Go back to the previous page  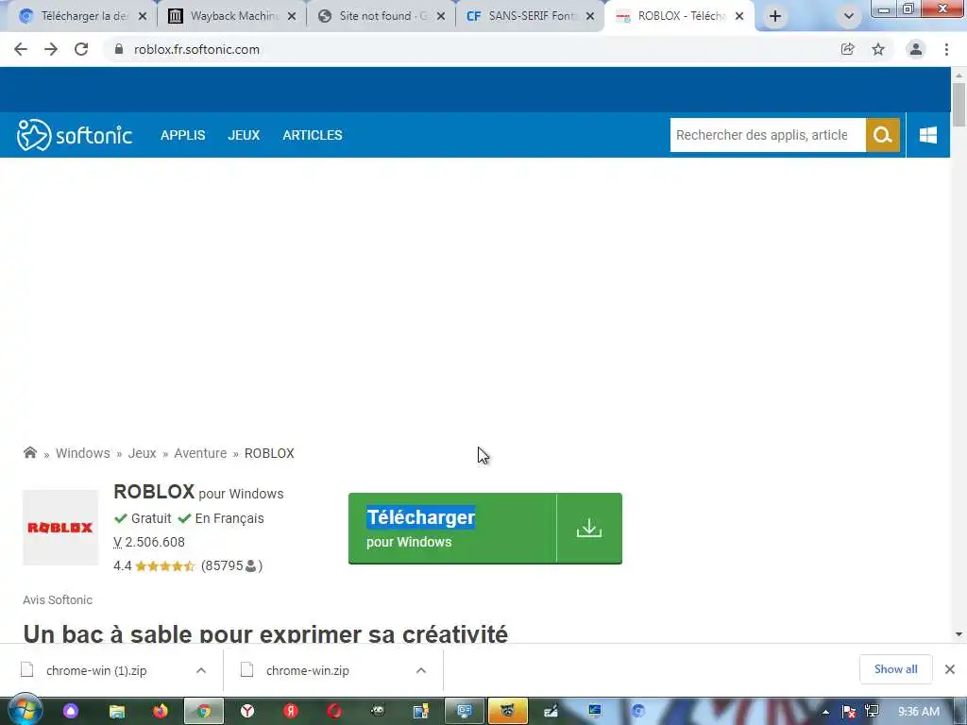pyautogui.click(x=21, y=49)
